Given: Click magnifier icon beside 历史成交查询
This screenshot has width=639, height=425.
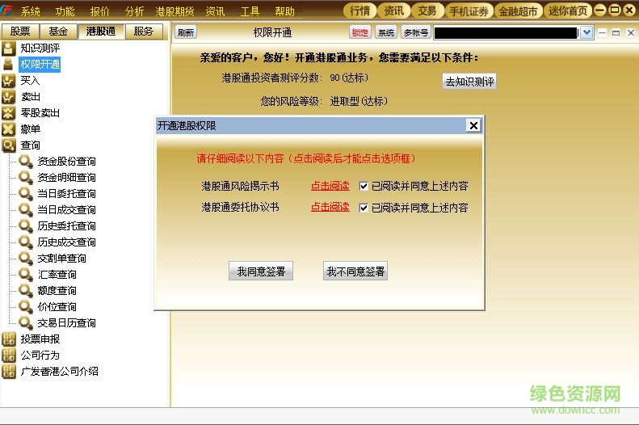Looking at the screenshot, I should (x=26, y=242).
